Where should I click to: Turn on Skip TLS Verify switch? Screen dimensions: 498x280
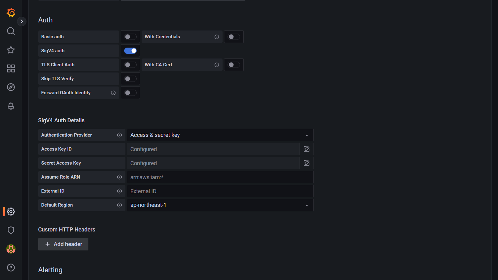[x=130, y=79]
